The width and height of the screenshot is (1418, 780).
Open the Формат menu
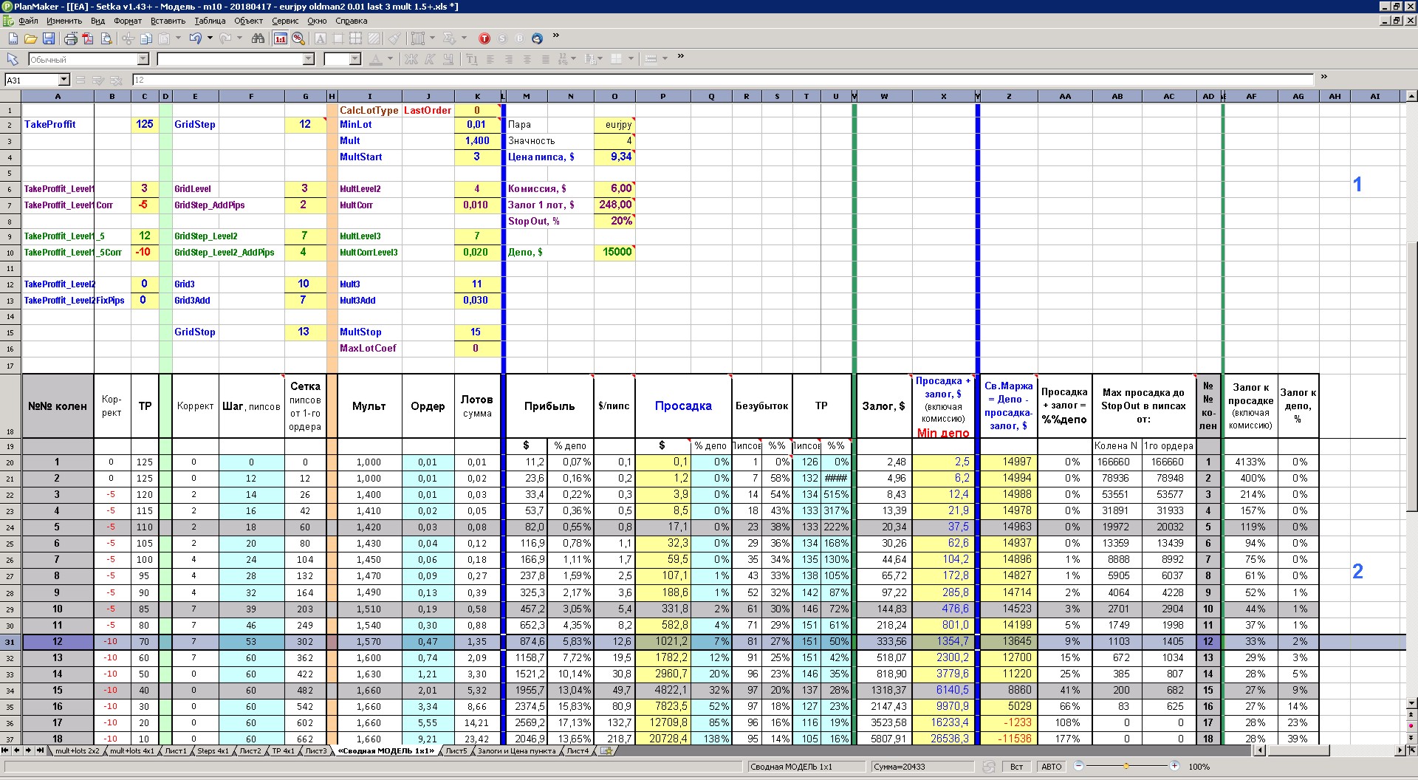pos(128,21)
